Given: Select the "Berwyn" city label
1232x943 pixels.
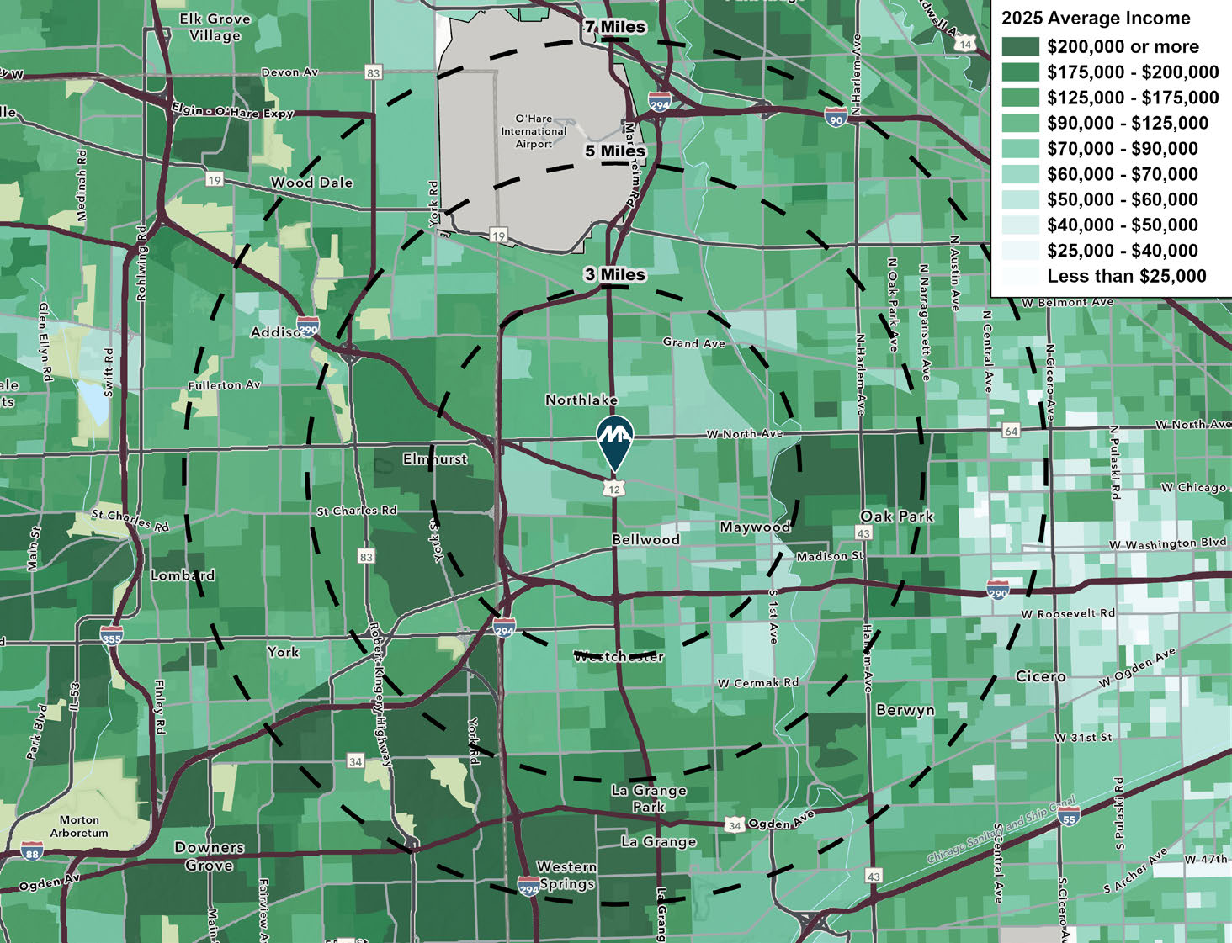Looking at the screenshot, I should (x=905, y=710).
